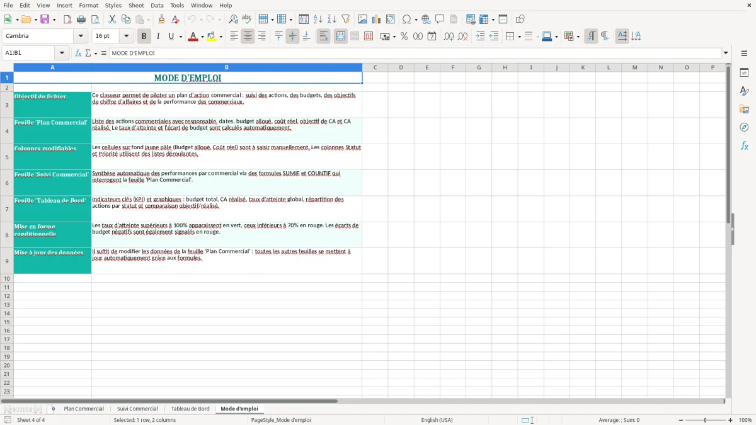Viewport: 756px width, 425px height.
Task: Open the Borders dropdown arrow
Action: tap(518, 37)
